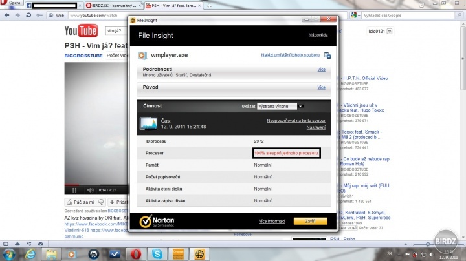Open the Windows Start button

click(9, 255)
